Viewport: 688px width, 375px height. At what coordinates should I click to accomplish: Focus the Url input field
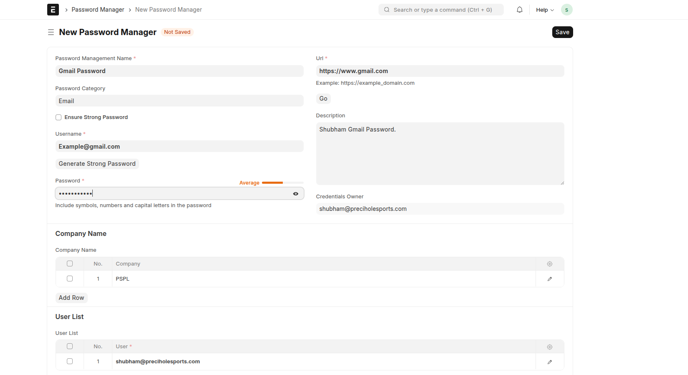440,71
